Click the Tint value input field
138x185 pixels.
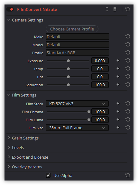(100, 77)
